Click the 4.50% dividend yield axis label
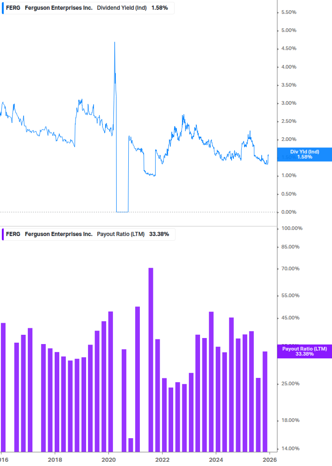 [288, 48]
